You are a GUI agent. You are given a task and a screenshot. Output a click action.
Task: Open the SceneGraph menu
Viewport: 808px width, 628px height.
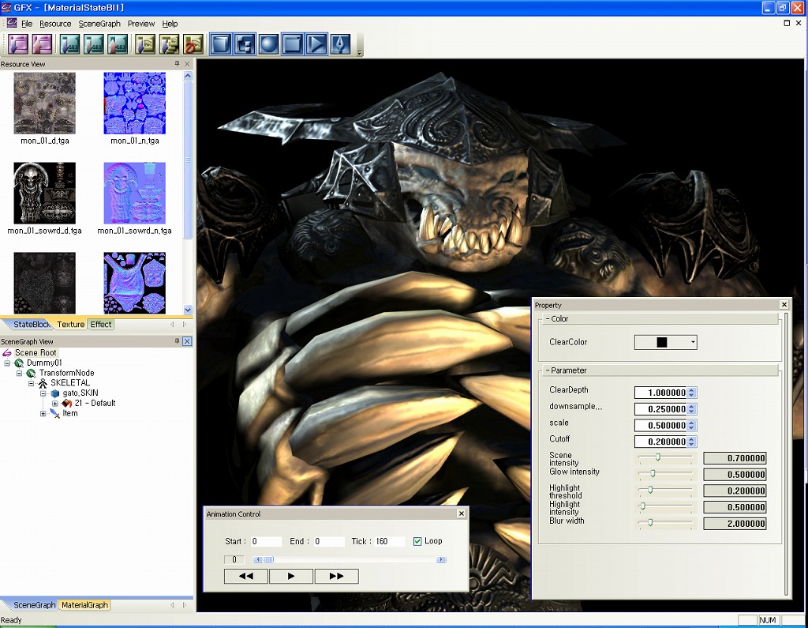click(99, 24)
